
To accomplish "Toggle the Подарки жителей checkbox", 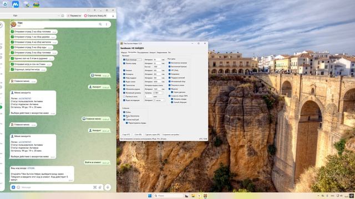I will 169,77.
